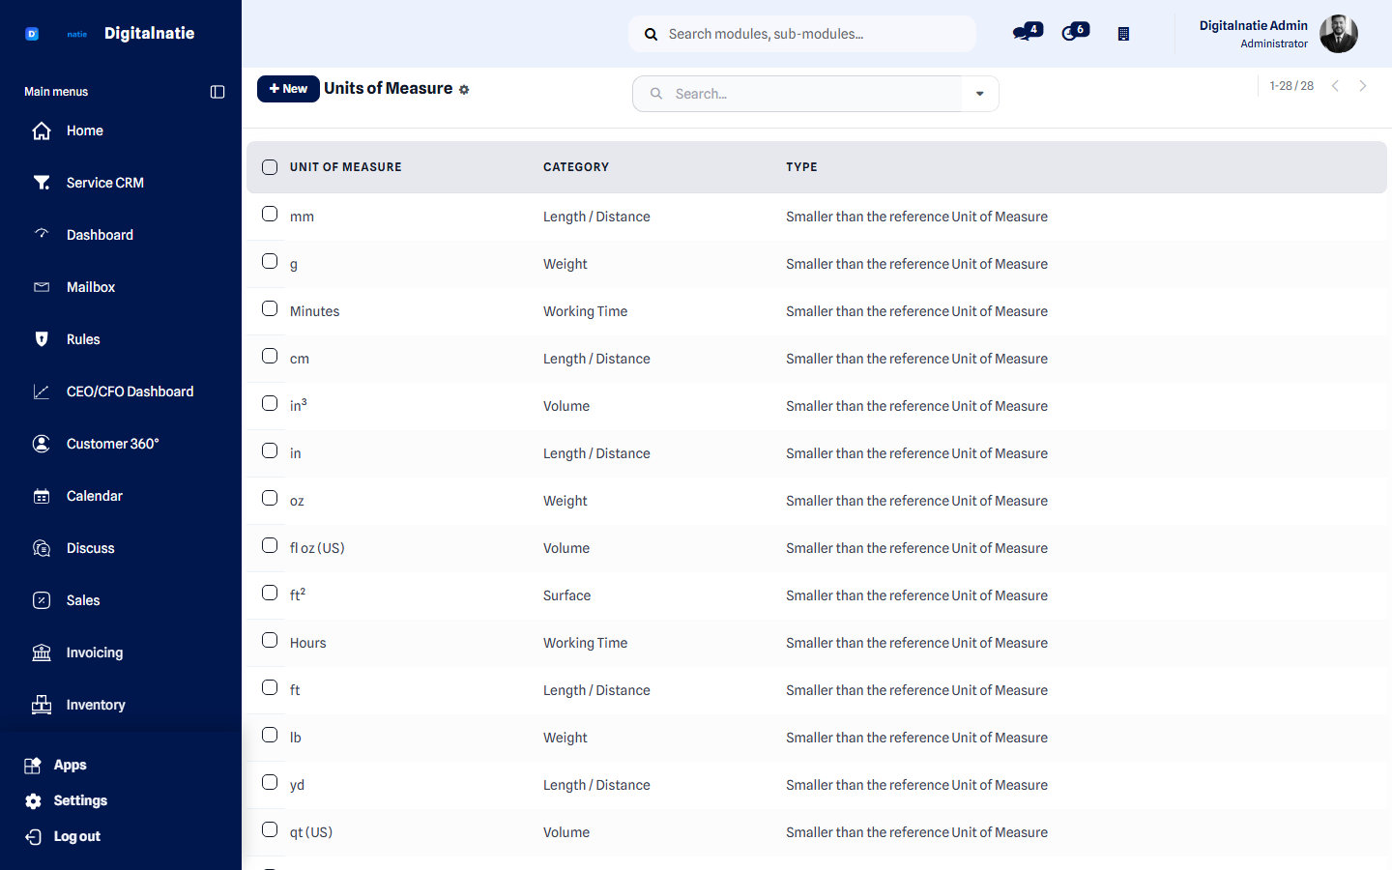Check the lb row checkbox
The width and height of the screenshot is (1392, 870).
coord(270,735)
